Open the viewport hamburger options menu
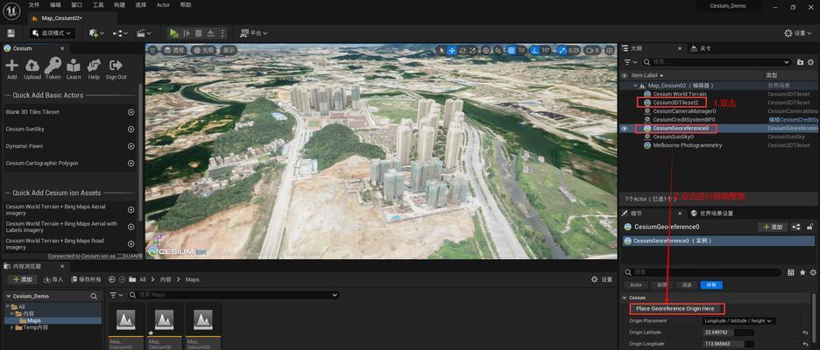Screen dimensions: 820x350 [152, 51]
